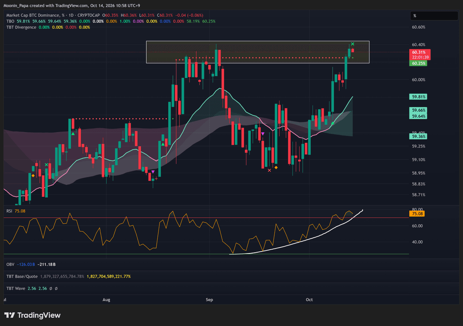This screenshot has width=463, height=326.
Task: Click the gray 1,879,327,655,784.78% value
Action: 62,277
